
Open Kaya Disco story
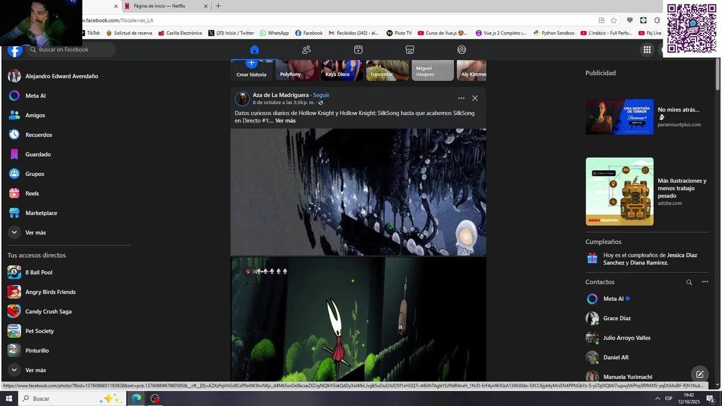tap(342, 70)
